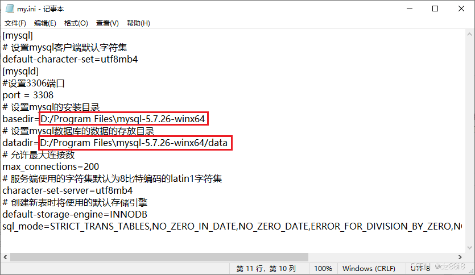Open the 查看(V) menu
This screenshot has height=275, width=475.
tap(108, 23)
